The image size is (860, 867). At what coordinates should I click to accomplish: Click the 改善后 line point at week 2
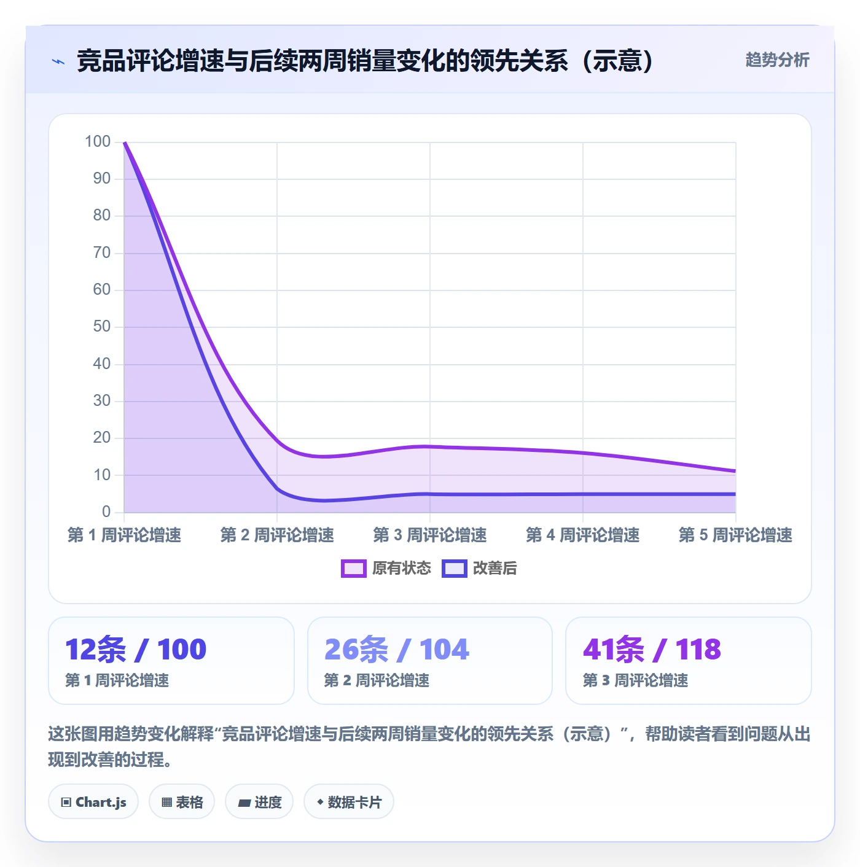pyautogui.click(x=277, y=489)
